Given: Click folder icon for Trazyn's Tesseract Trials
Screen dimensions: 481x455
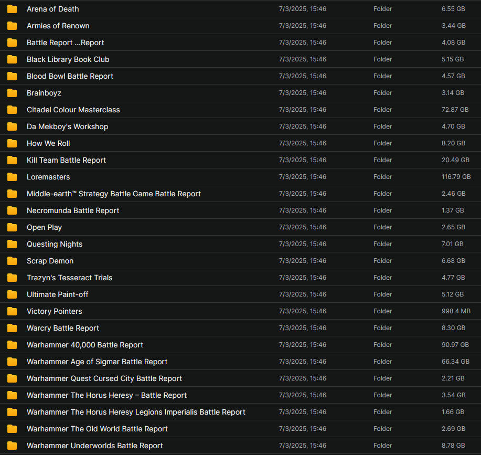Looking at the screenshot, I should tap(12, 278).
